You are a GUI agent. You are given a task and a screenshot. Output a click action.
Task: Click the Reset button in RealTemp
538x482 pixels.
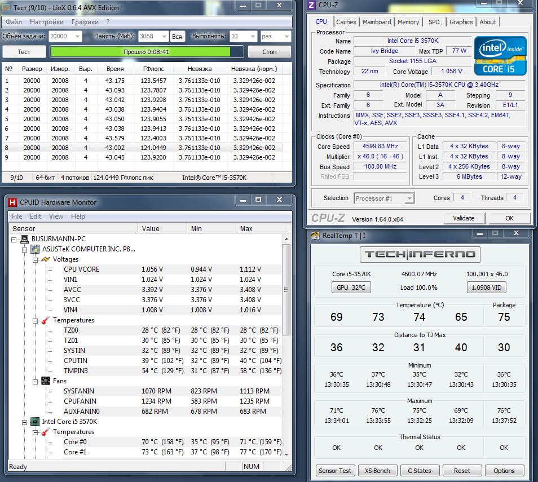tap(462, 471)
